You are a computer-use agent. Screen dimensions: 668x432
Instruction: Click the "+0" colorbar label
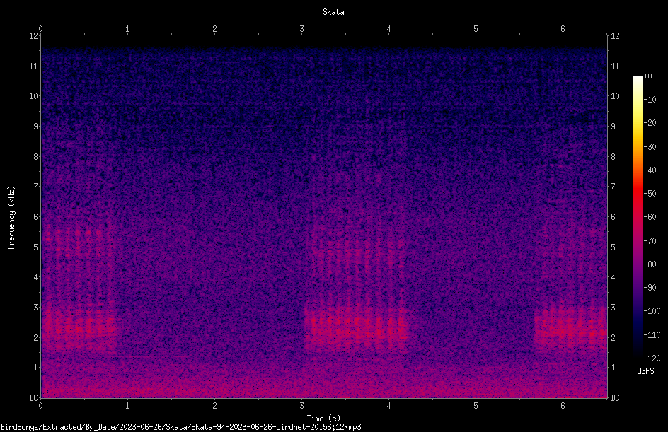(x=647, y=76)
